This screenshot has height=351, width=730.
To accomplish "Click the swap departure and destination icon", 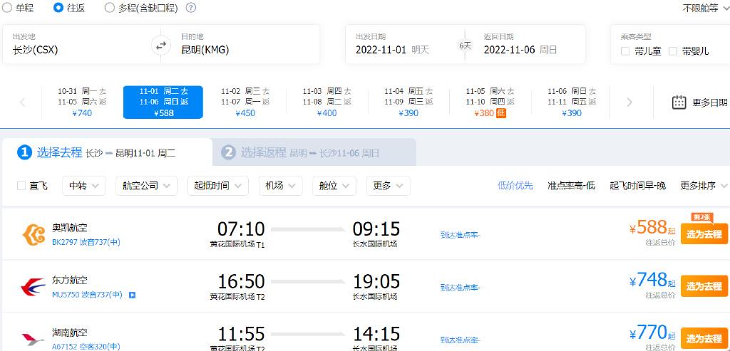I will coord(161,45).
